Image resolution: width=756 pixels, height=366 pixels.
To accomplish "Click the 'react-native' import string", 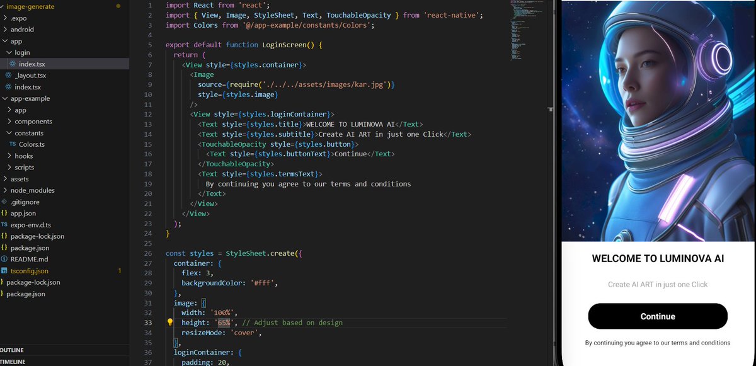I will (x=452, y=14).
